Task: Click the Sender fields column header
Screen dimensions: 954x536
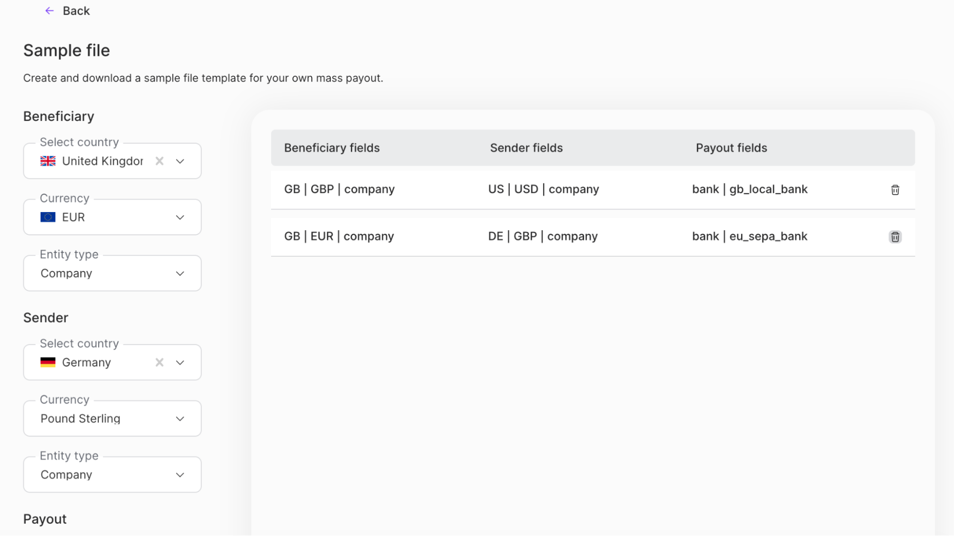Action: tap(526, 148)
